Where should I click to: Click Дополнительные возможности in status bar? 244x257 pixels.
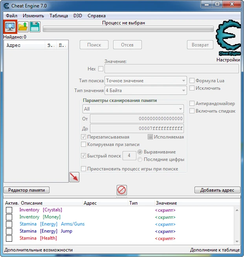39,250
